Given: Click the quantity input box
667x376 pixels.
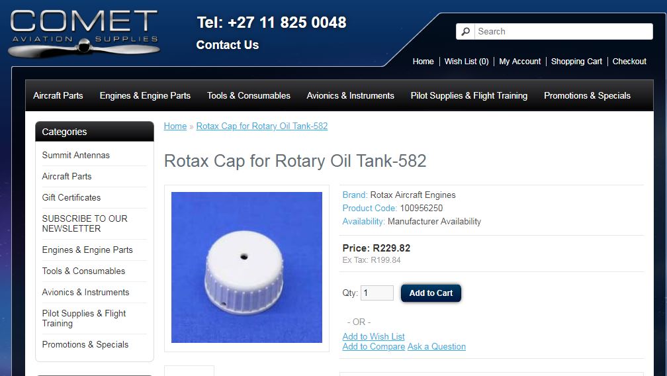Looking at the screenshot, I should point(377,293).
